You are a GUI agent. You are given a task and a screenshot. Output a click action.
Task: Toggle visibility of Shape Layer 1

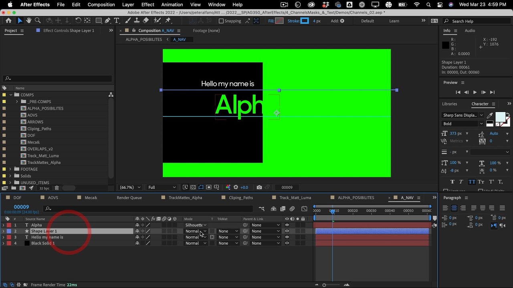tap(287, 231)
